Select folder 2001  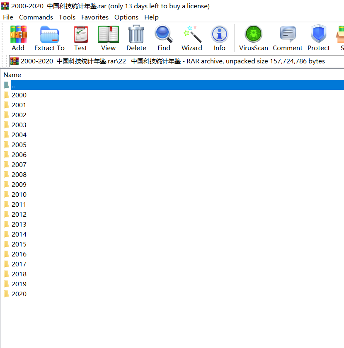pyautogui.click(x=19, y=105)
